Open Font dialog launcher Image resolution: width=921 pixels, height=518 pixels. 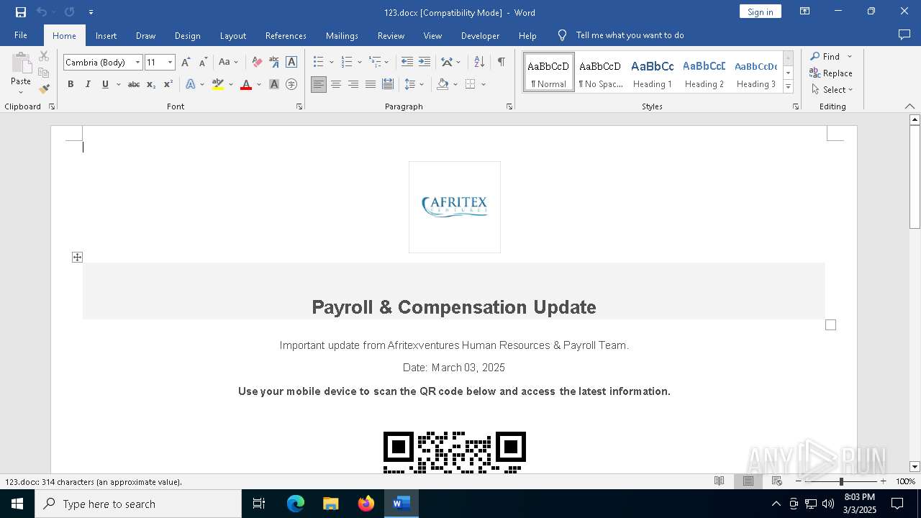pyautogui.click(x=299, y=106)
